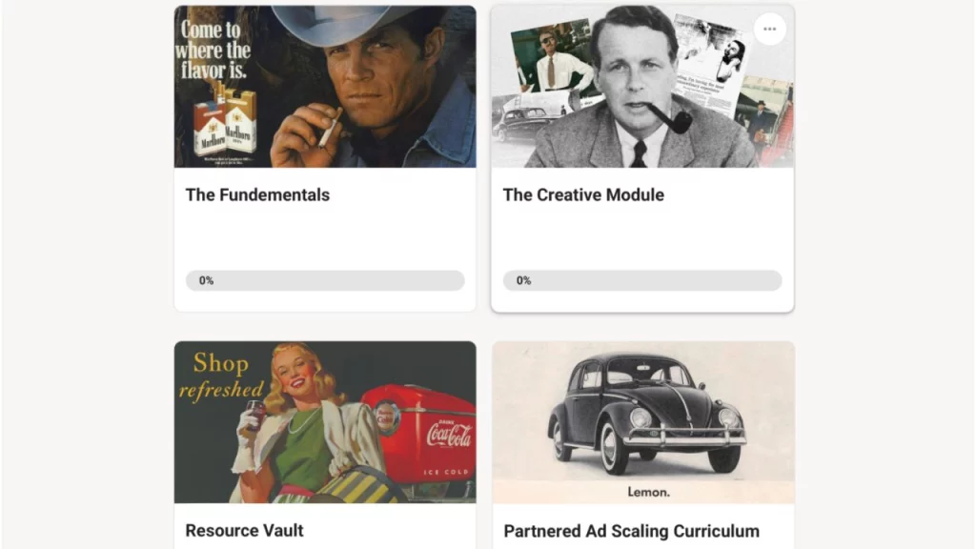This screenshot has height=549, width=976.
Task: Click The Fundementals progress bar
Action: (325, 280)
